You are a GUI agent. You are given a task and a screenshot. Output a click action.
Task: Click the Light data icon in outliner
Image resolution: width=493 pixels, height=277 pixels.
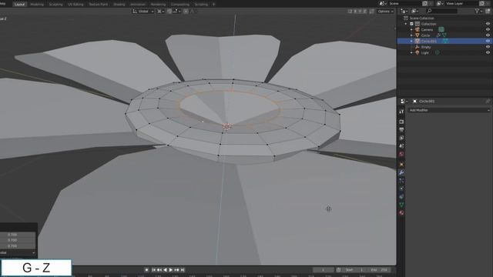437,53
